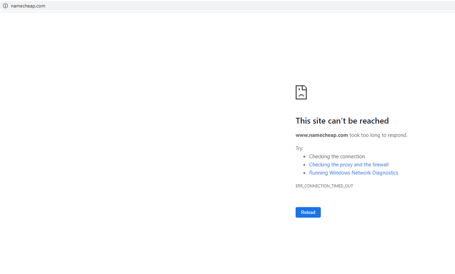This screenshot has width=455, height=274.
Task: Open Checking the proxy and the firewall link
Action: 349,164
